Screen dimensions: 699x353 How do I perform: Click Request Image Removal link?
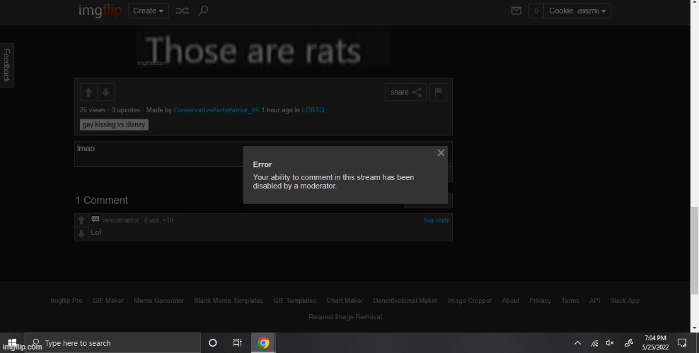click(345, 317)
